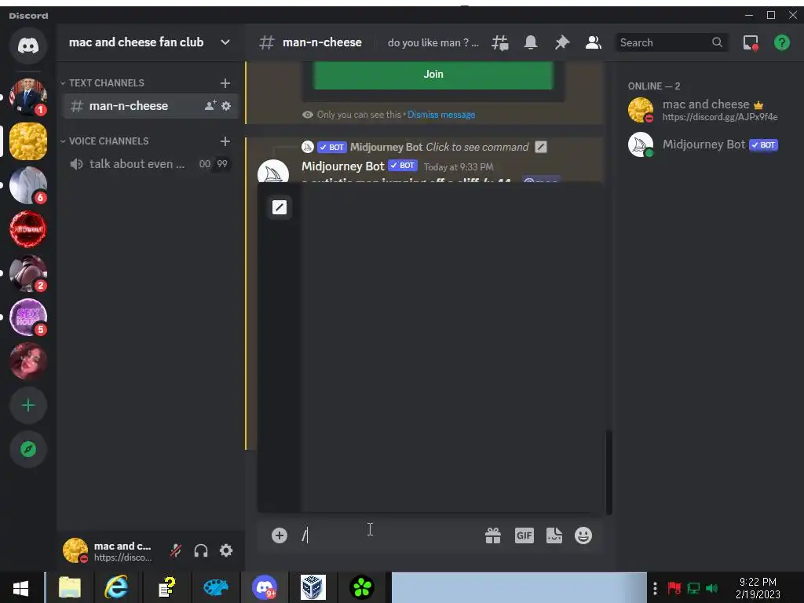The width and height of the screenshot is (804, 603).
Task: Open own user panel avatar
Action: coord(75,550)
